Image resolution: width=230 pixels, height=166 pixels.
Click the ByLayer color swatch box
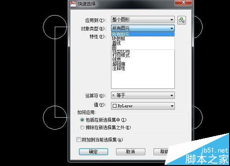tap(115, 106)
